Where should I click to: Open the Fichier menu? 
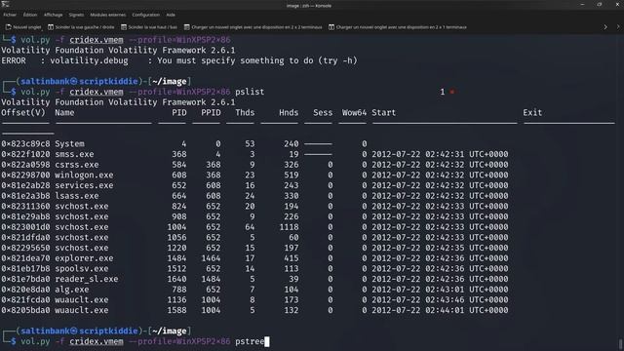[x=10, y=15]
